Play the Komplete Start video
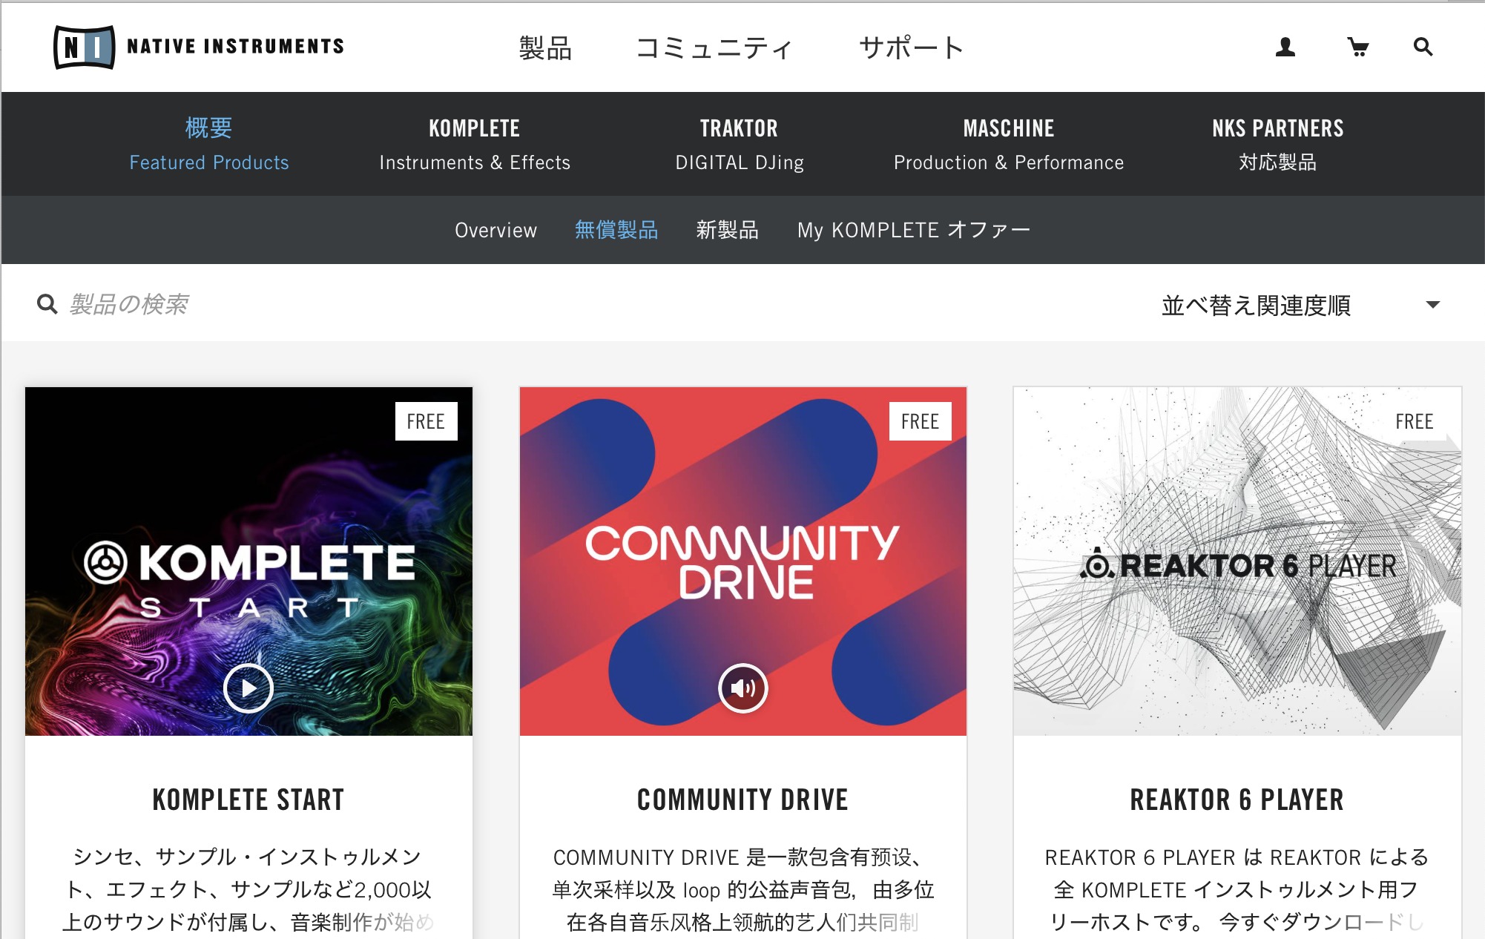Image resolution: width=1485 pixels, height=939 pixels. pyautogui.click(x=248, y=688)
